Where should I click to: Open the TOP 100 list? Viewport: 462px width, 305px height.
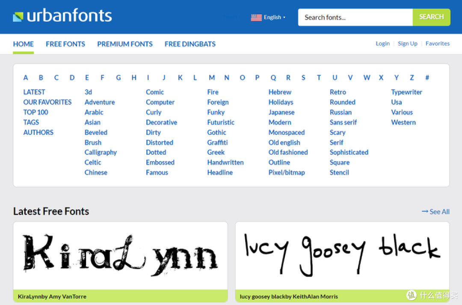click(x=36, y=112)
